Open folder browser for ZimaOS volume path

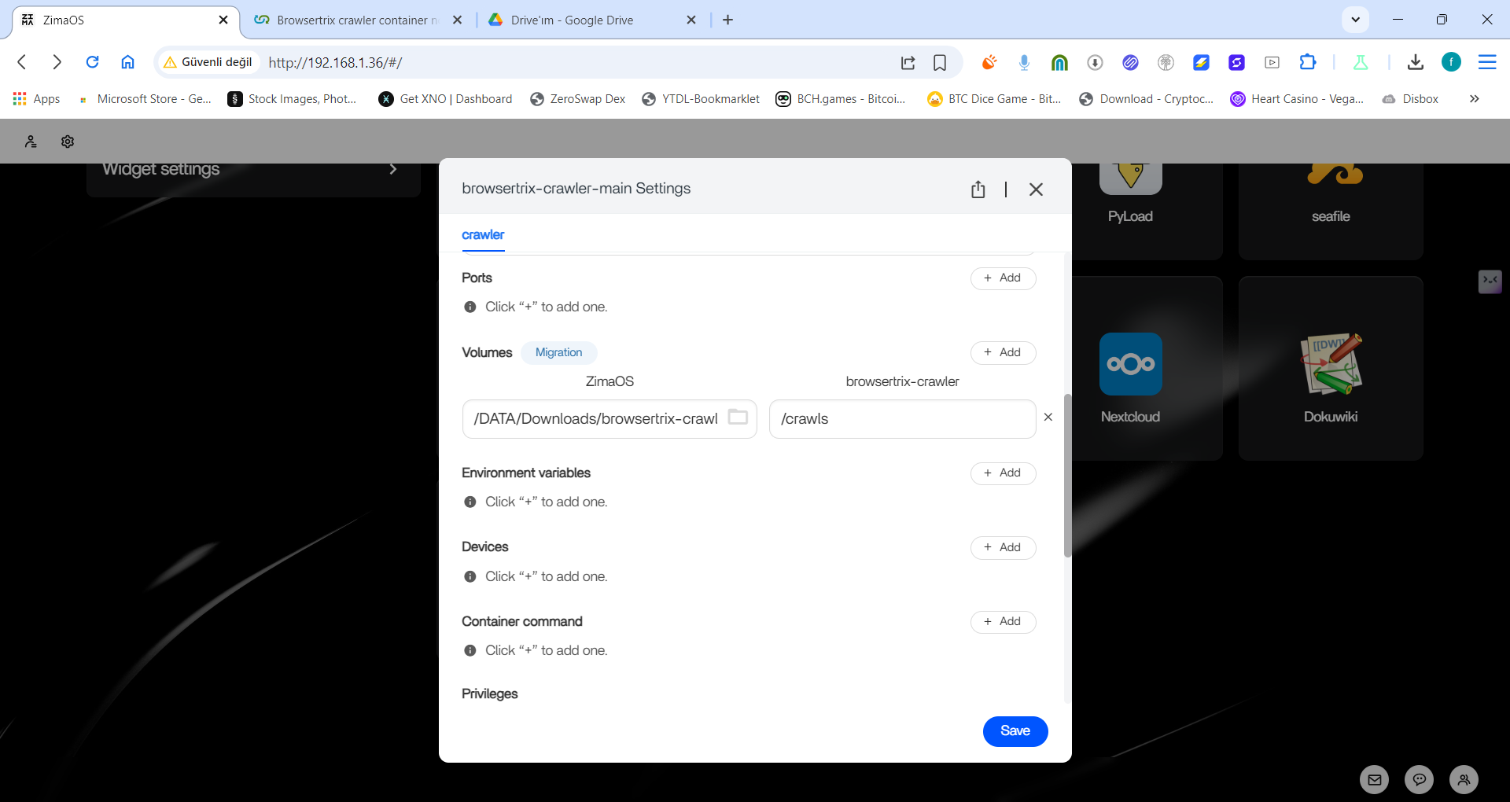click(x=737, y=418)
